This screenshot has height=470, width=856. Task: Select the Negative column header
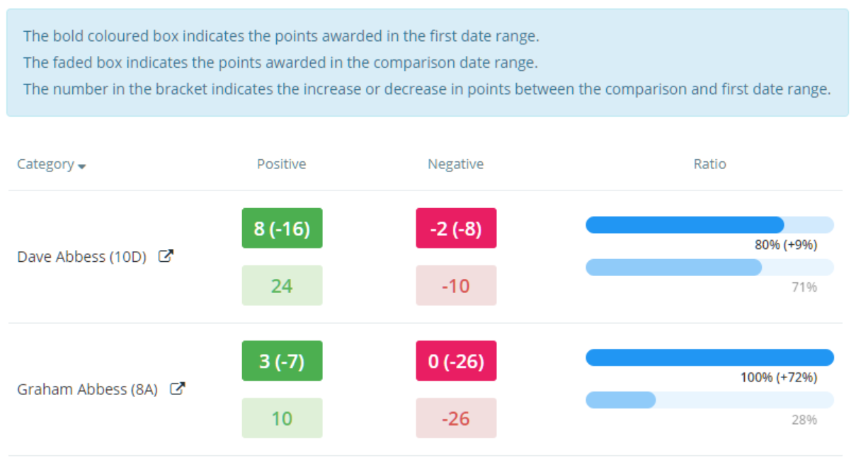[455, 164]
